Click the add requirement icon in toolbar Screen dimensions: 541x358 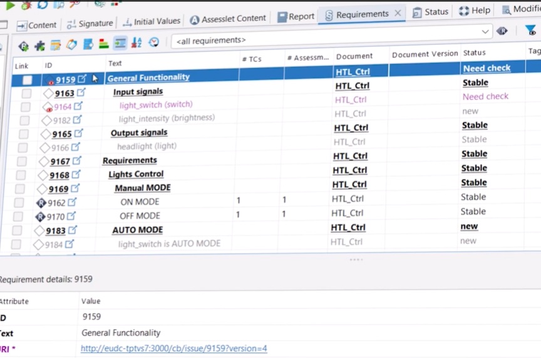pyautogui.click(x=23, y=46)
